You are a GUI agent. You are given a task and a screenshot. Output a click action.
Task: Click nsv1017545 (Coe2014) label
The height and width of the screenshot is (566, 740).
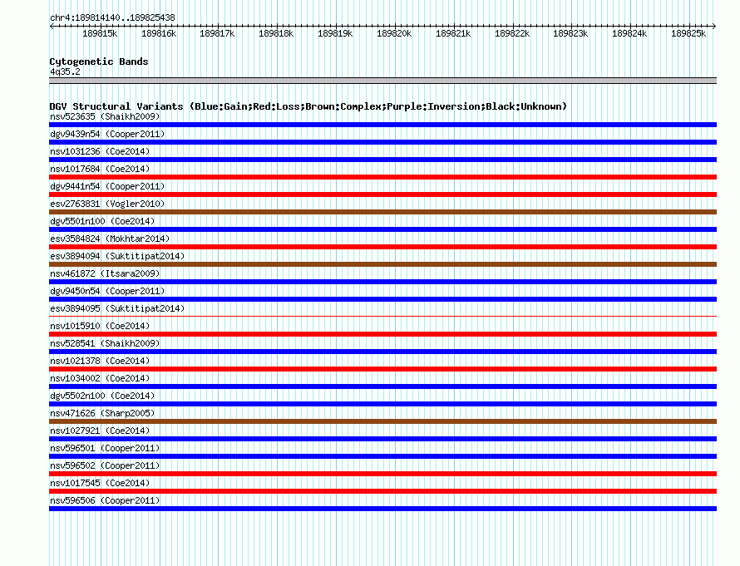click(100, 483)
